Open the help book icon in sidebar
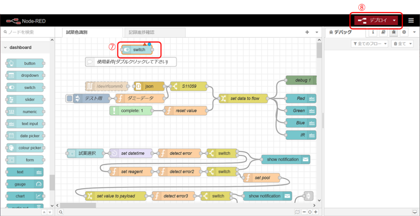The width and height of the screenshot is (420, 216). [383, 32]
